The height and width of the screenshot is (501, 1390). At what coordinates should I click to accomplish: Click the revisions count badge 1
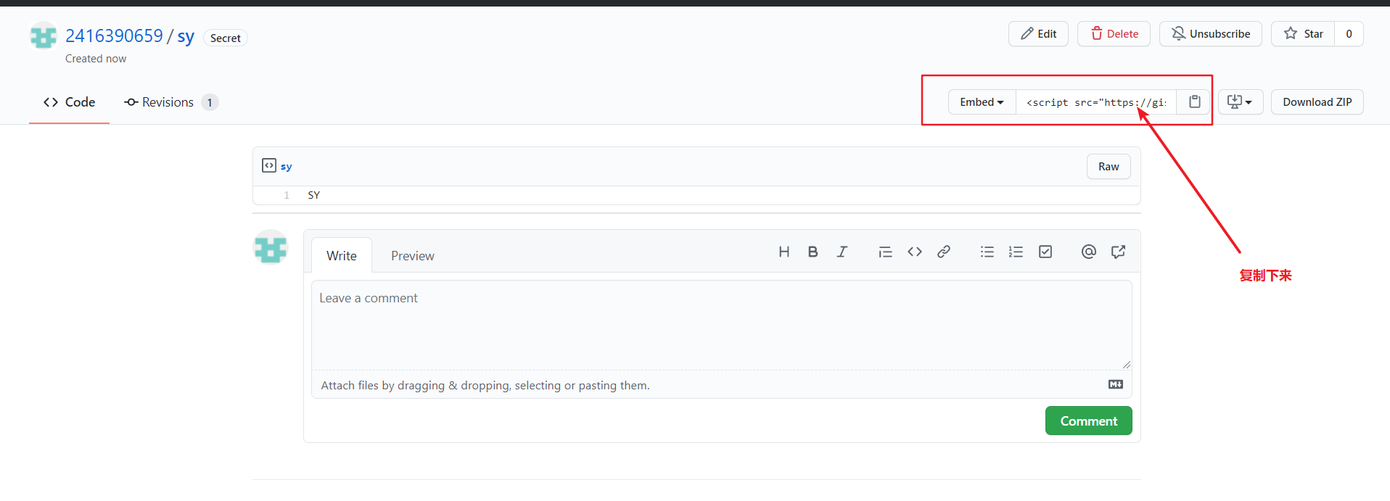tap(210, 102)
